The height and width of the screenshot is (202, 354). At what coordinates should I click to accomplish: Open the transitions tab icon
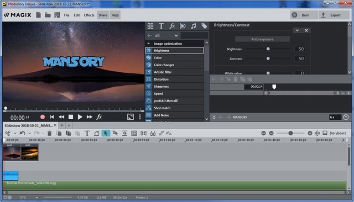pos(183,26)
